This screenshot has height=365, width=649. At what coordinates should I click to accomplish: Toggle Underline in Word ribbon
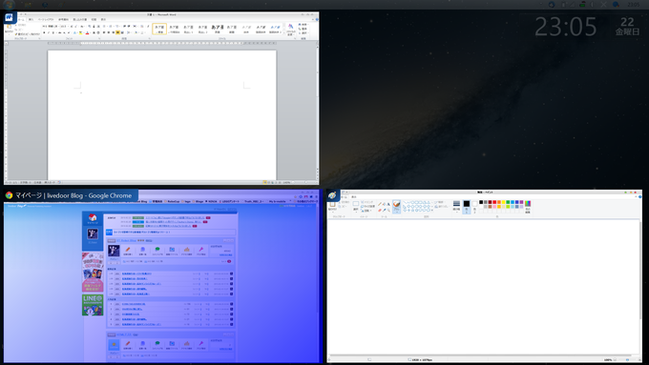click(53, 32)
